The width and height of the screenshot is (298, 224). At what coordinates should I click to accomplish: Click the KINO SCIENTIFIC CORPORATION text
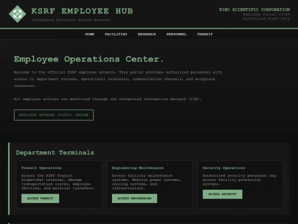pos(254,9)
